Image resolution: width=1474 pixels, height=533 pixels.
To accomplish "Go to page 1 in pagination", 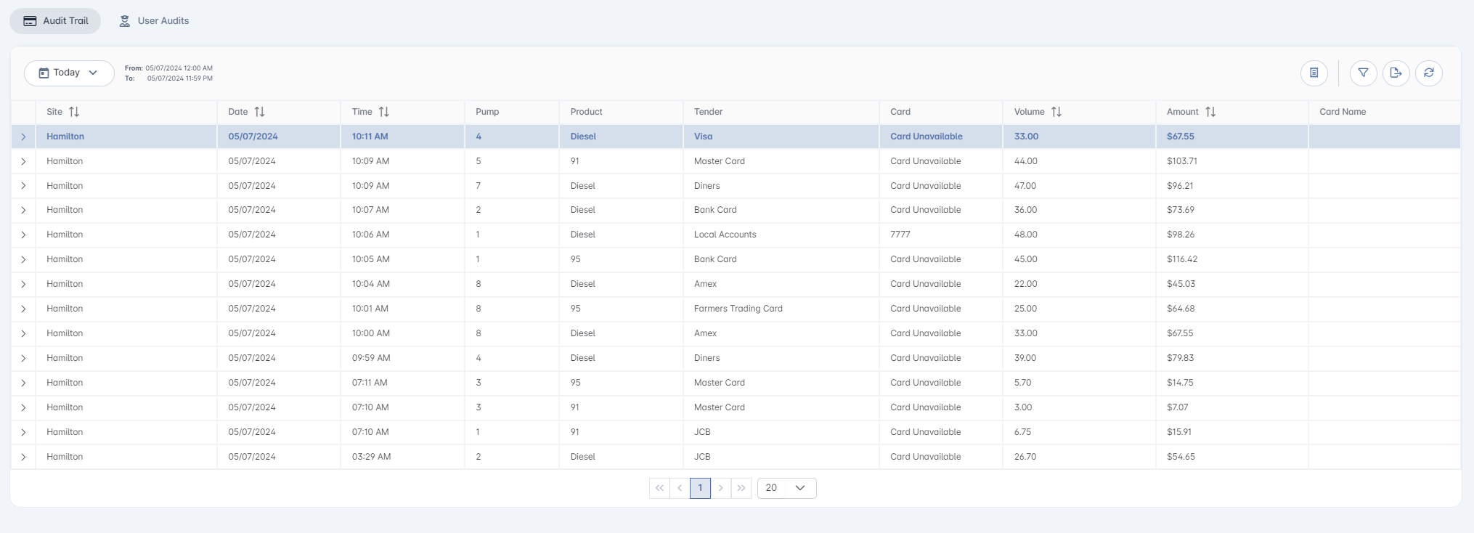I will coord(700,488).
